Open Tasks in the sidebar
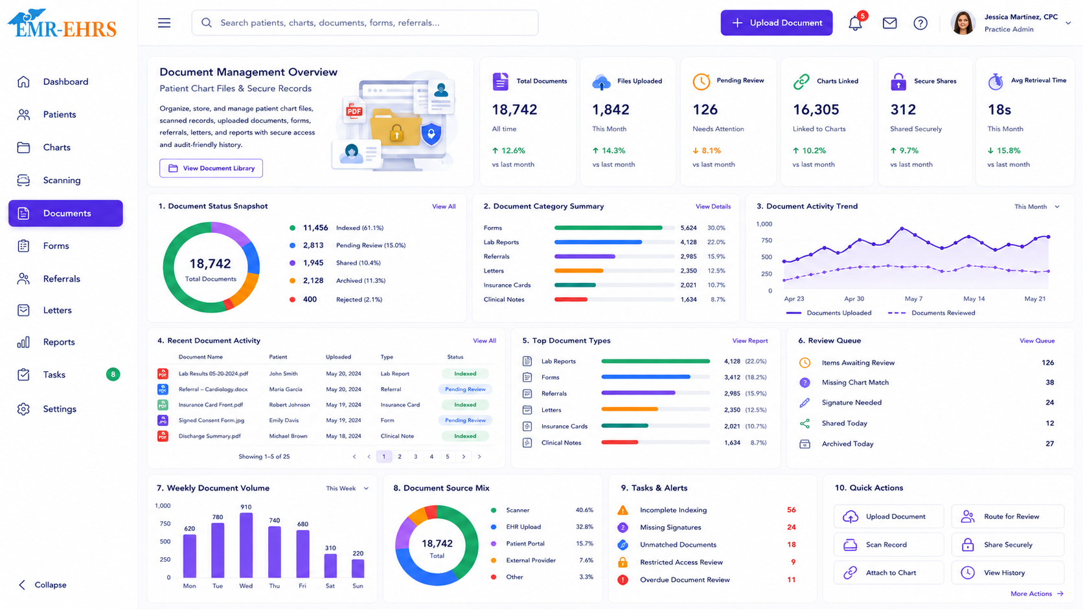Screen dimensions: 1083x609 pyautogui.click(x=65, y=375)
